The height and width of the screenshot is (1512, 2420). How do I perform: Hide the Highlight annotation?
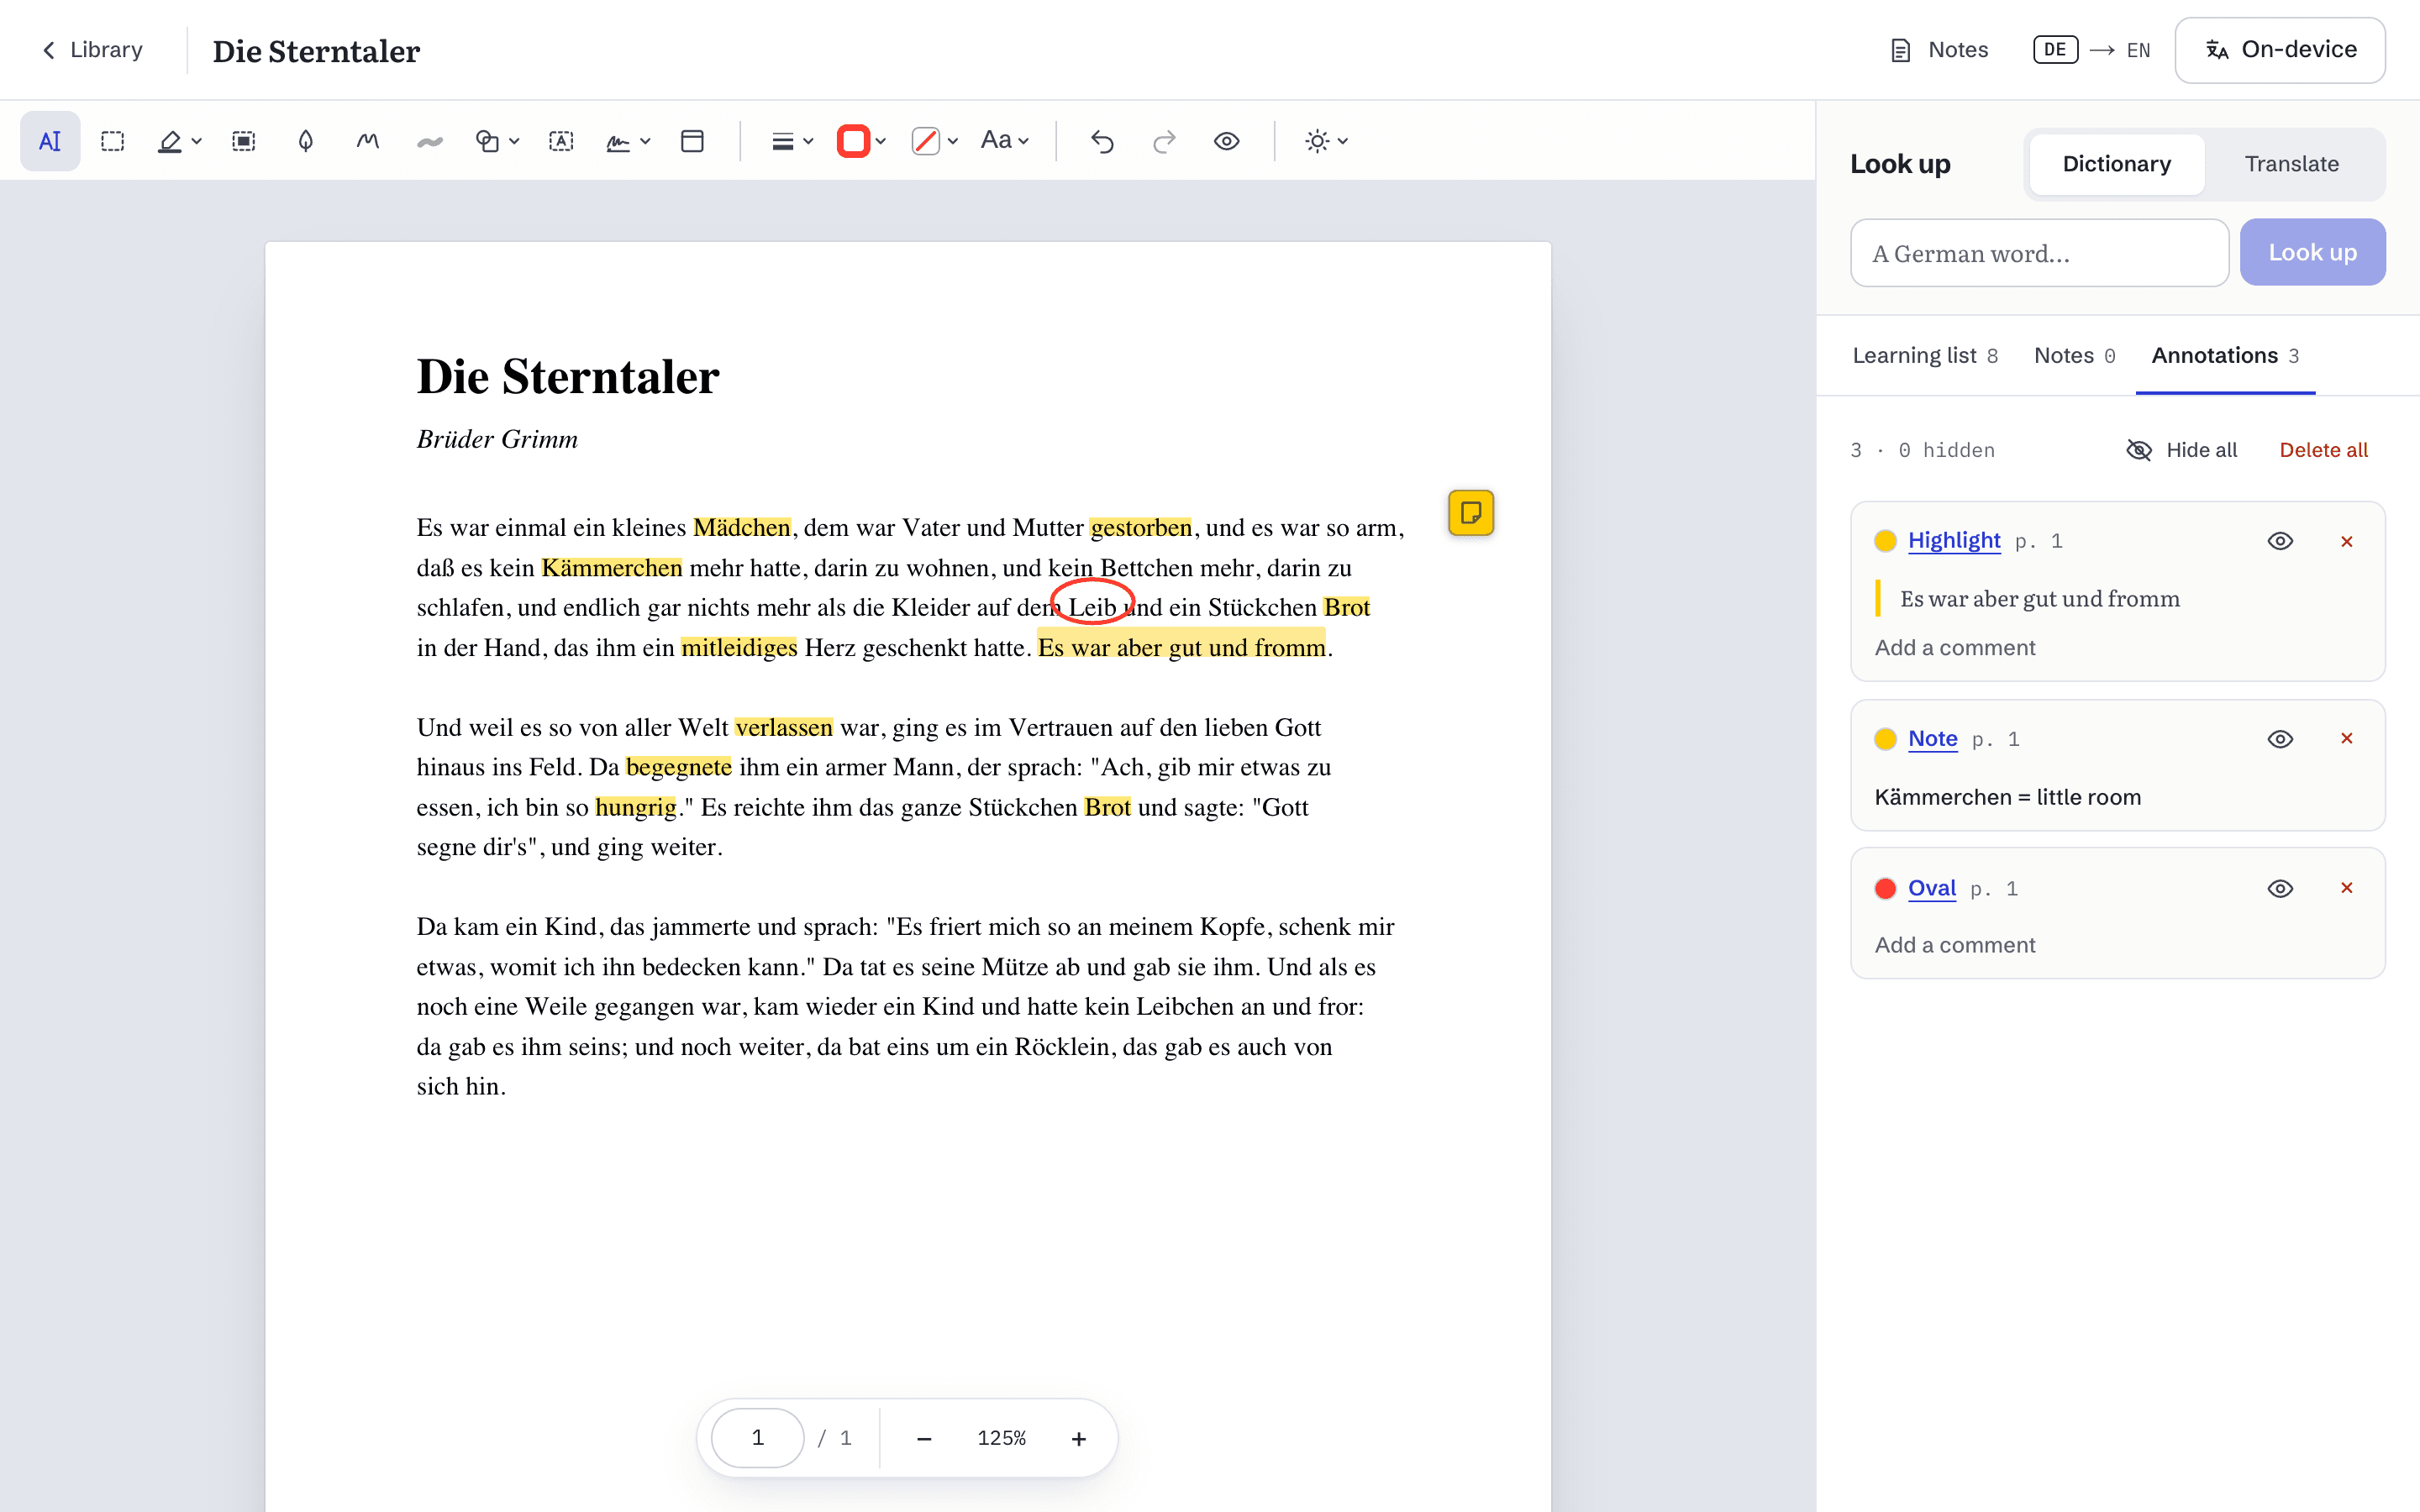tap(2280, 541)
